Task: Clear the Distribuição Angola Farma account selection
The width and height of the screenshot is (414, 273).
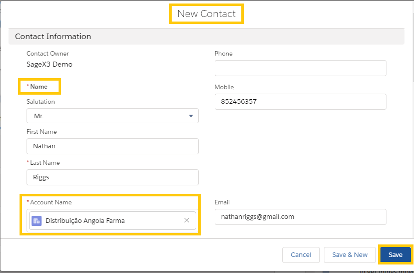Action: (x=186, y=220)
